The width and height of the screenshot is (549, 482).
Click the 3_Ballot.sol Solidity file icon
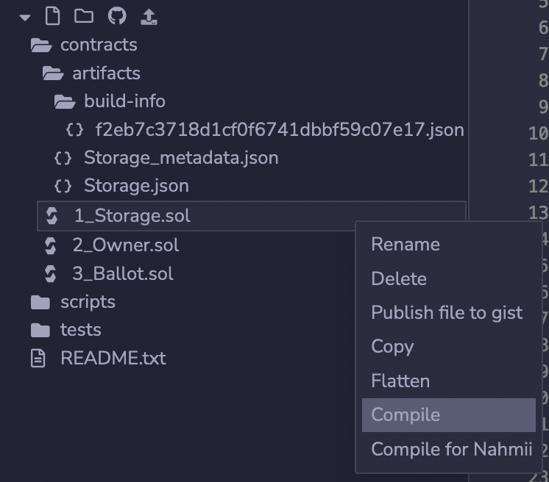[51, 274]
